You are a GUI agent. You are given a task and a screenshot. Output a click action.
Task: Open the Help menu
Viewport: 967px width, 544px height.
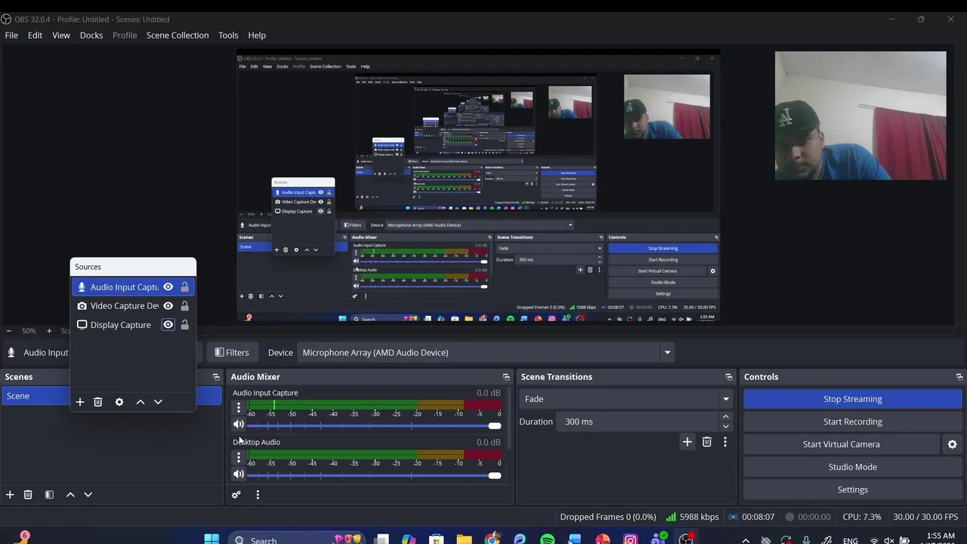point(257,36)
